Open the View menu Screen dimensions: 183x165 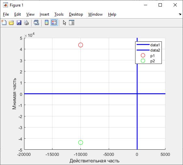coord(30,14)
